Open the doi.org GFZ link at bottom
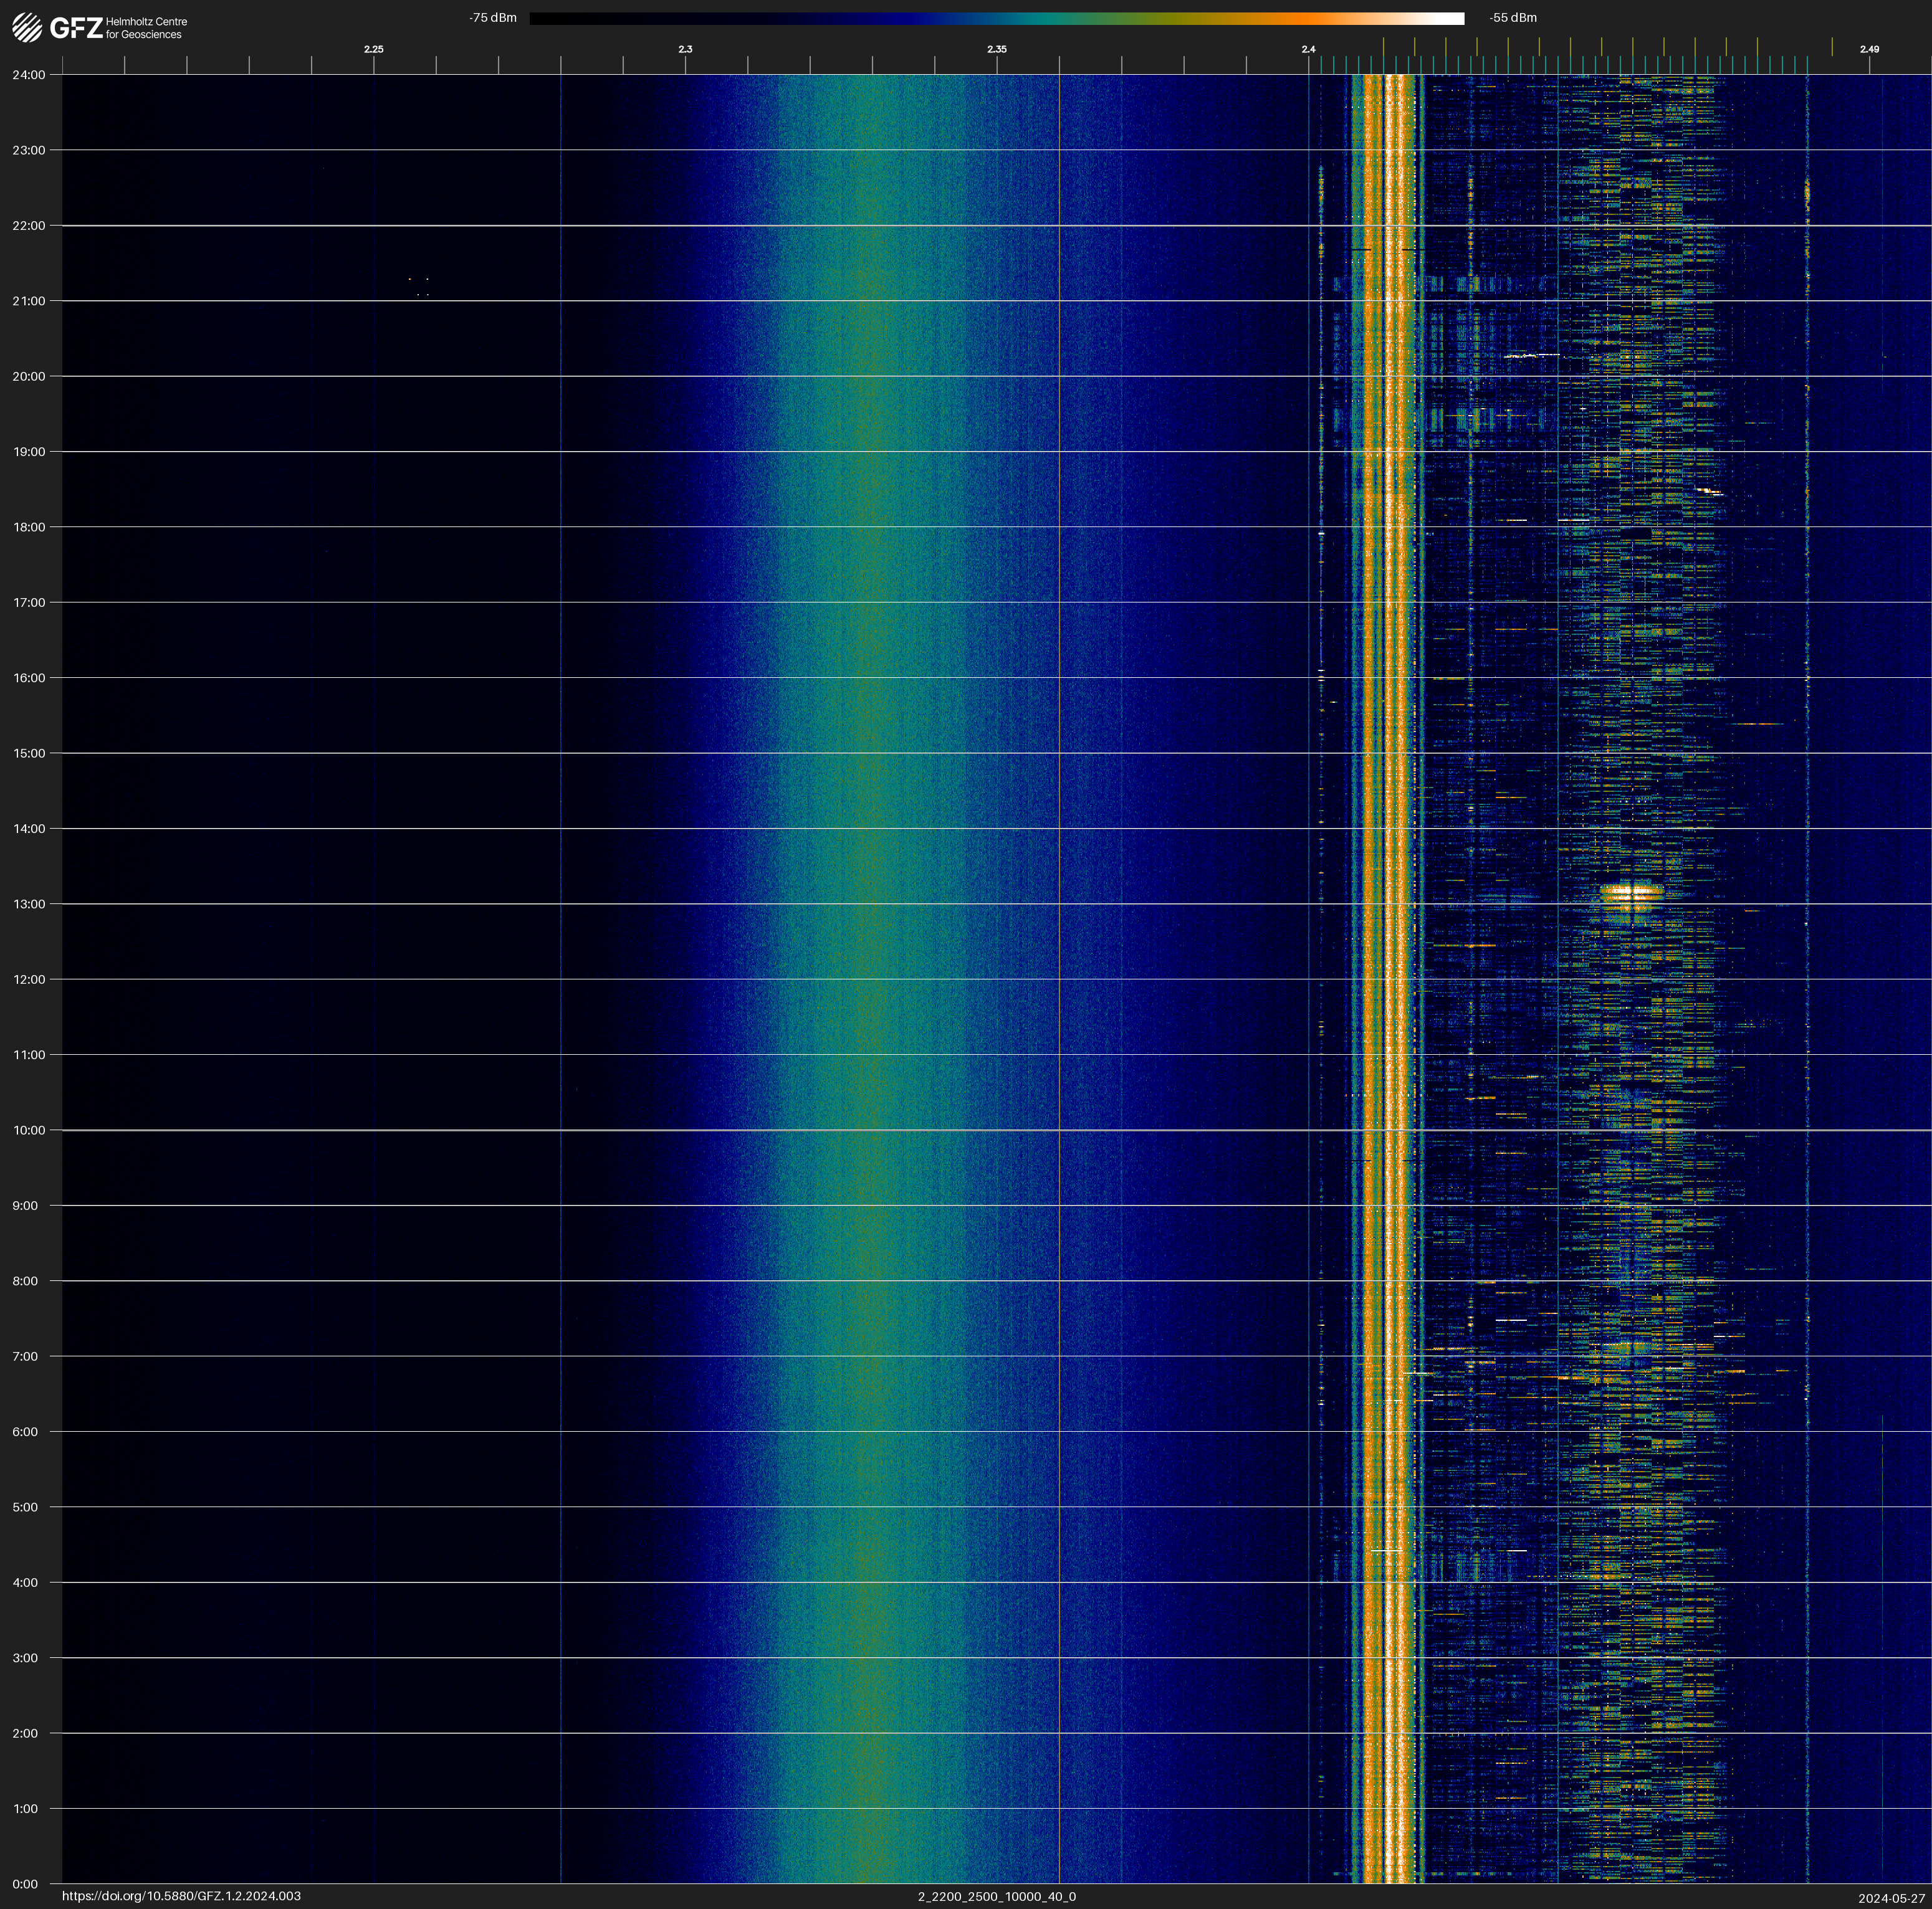This screenshot has height=1909, width=1932. point(181,1896)
